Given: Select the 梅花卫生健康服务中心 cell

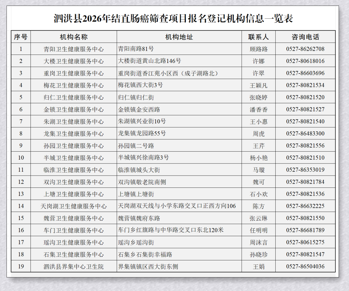Looking at the screenshot, I should coord(74,85).
